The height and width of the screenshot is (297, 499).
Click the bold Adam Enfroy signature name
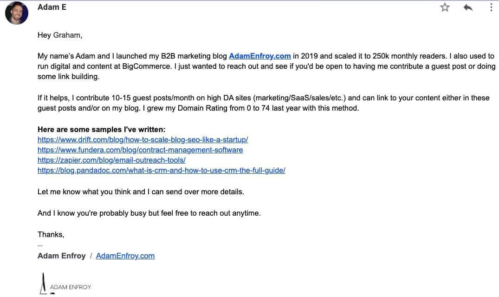point(61,256)
